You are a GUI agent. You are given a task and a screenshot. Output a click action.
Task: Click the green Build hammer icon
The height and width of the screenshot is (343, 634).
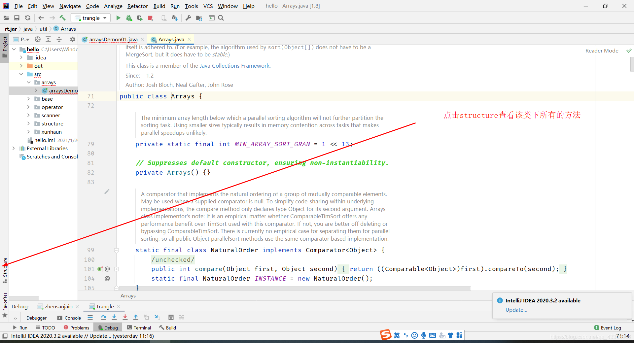pos(63,18)
